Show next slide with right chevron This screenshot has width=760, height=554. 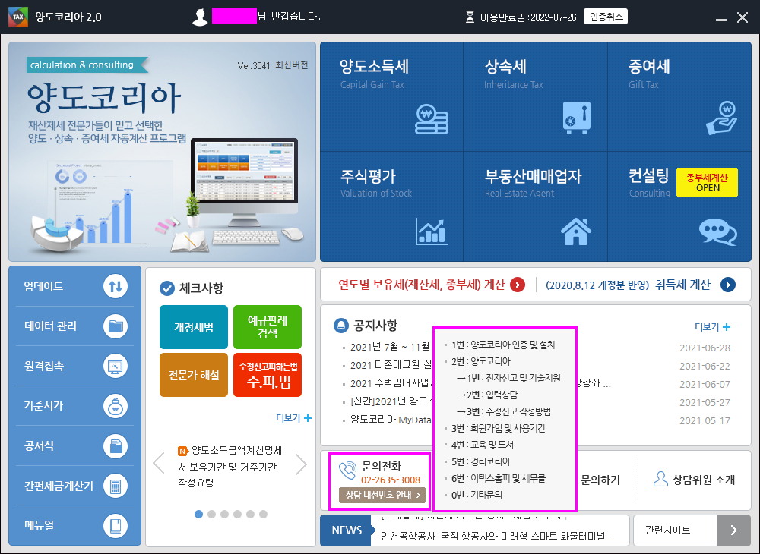click(x=301, y=464)
